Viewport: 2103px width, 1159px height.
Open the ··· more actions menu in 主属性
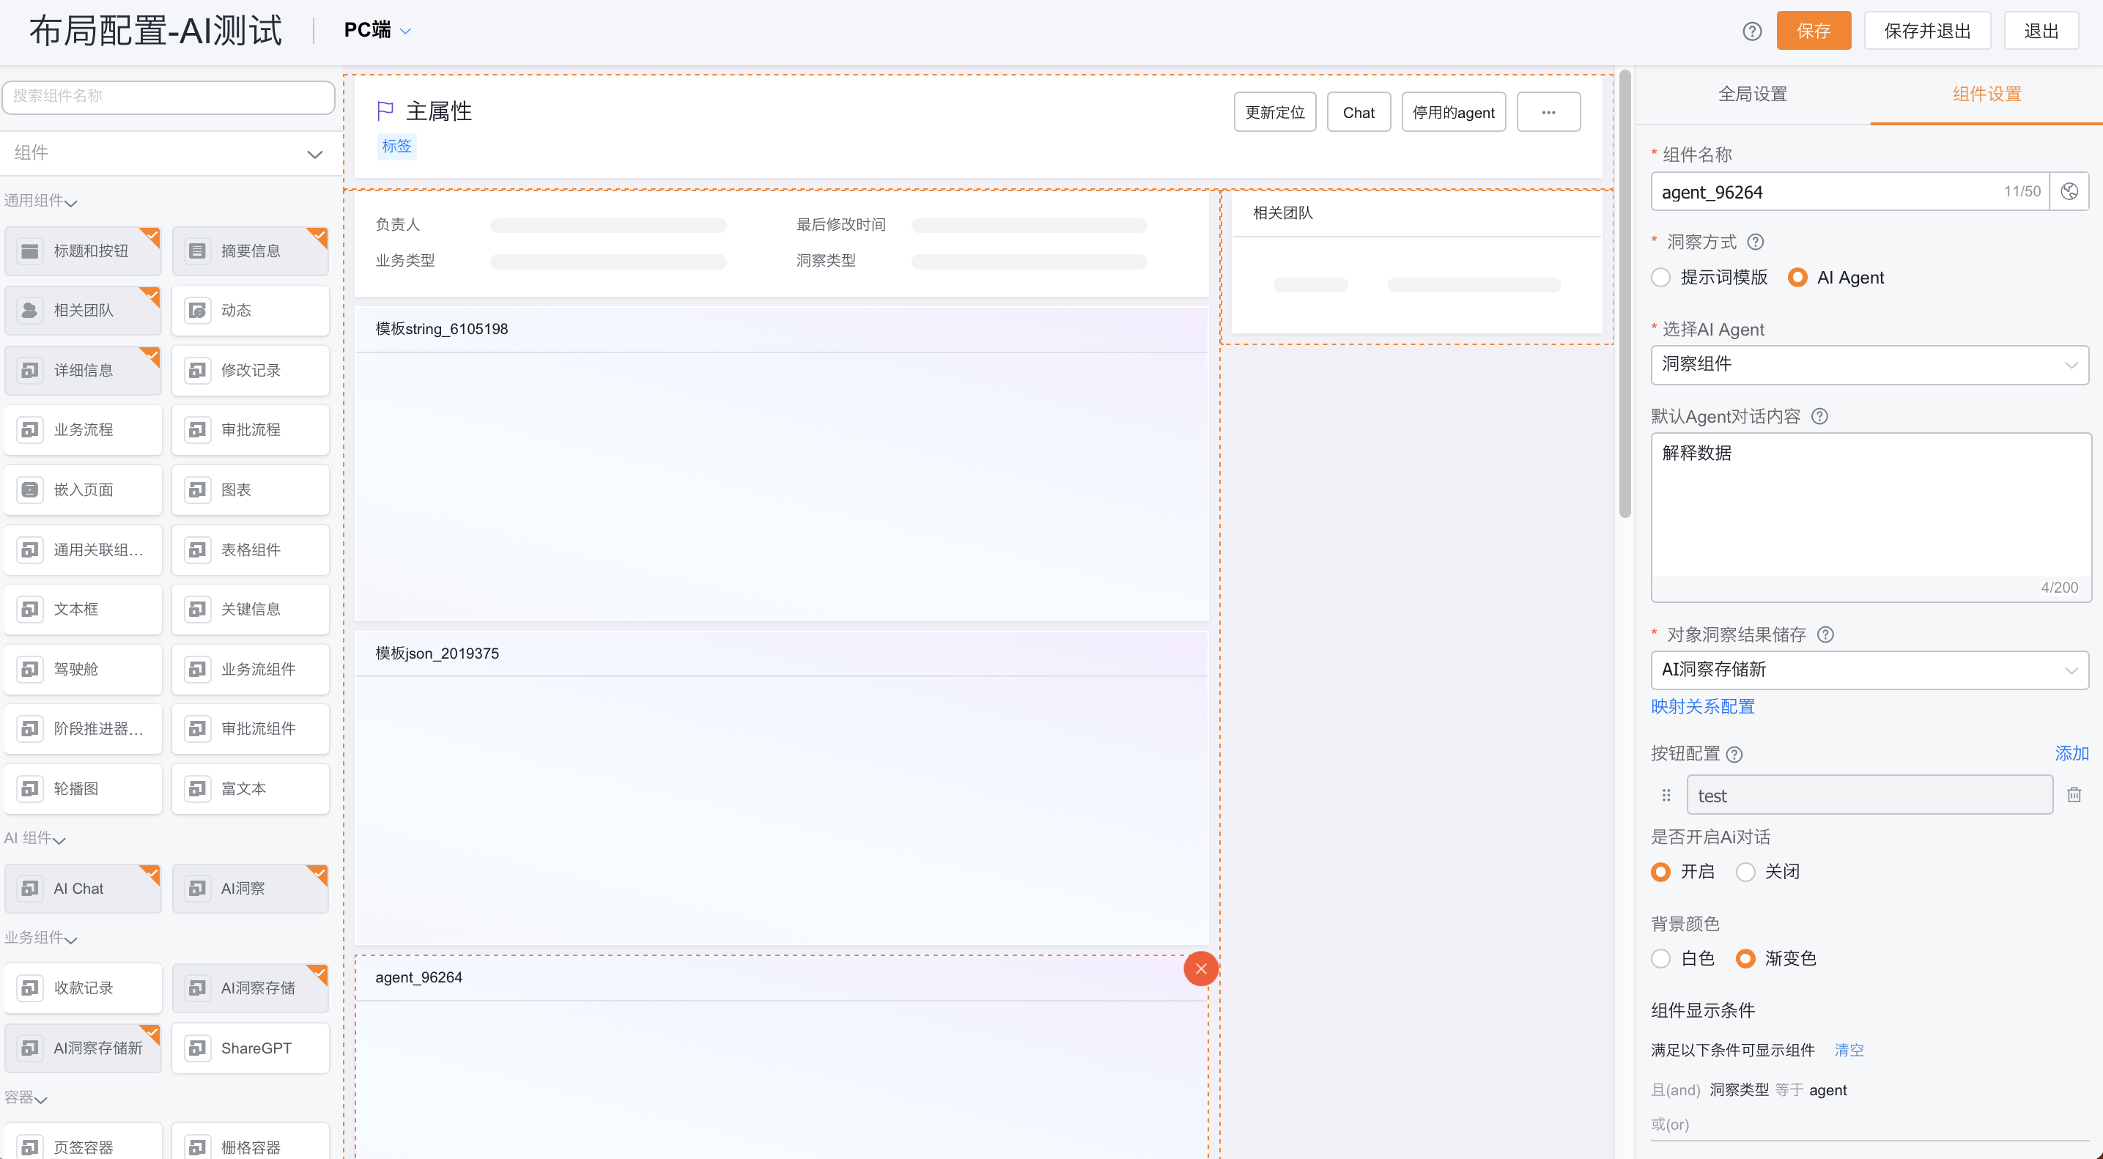[1548, 112]
